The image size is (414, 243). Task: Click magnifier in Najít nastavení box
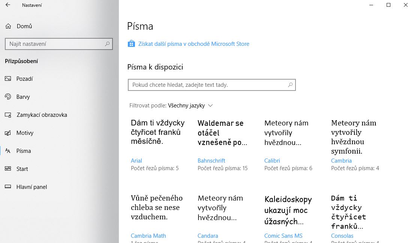click(107, 44)
